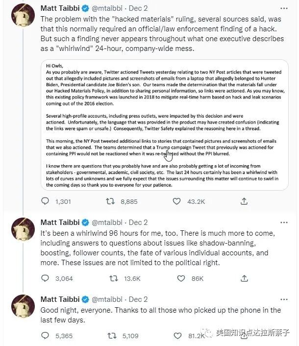299x346 pixels.
Task: Open more options on the "Good night" tweet
Action: click(x=284, y=299)
